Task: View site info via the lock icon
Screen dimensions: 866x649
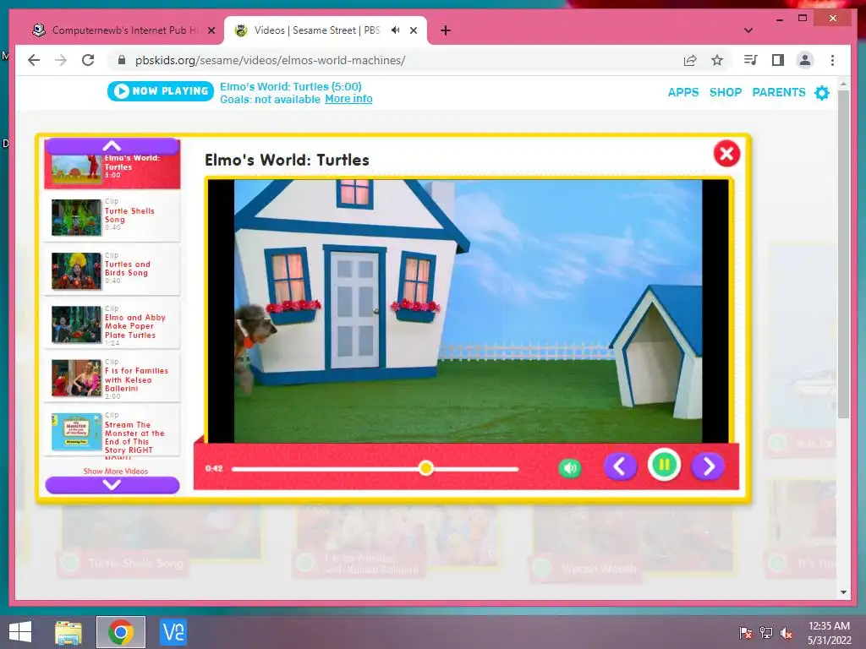Action: coord(122,60)
